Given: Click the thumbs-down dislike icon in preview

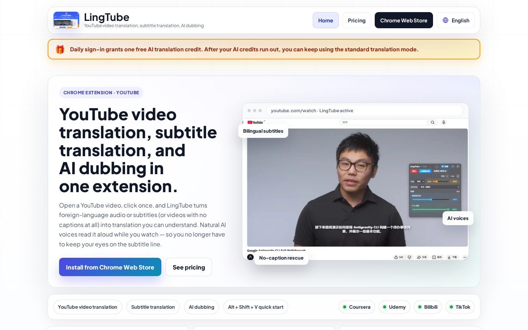Looking at the screenshot, I should coord(410,257).
